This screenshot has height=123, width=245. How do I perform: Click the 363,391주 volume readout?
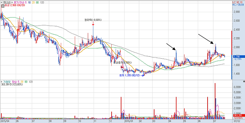point(12,84)
